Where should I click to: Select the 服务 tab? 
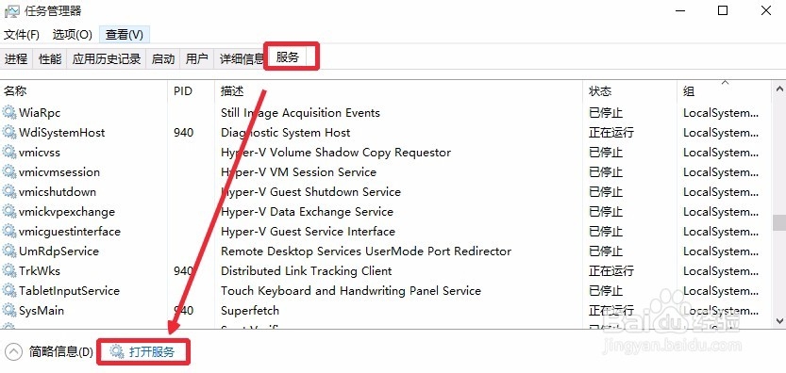point(288,57)
